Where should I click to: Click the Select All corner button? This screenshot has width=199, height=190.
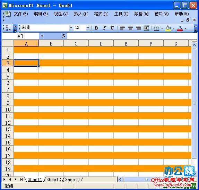8,43
